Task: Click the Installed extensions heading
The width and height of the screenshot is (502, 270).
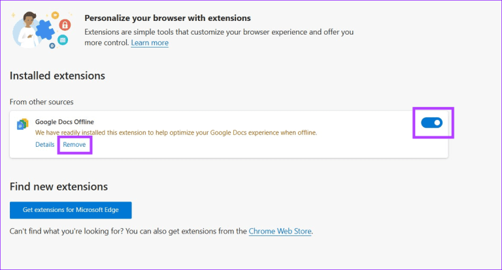Action: pos(57,76)
